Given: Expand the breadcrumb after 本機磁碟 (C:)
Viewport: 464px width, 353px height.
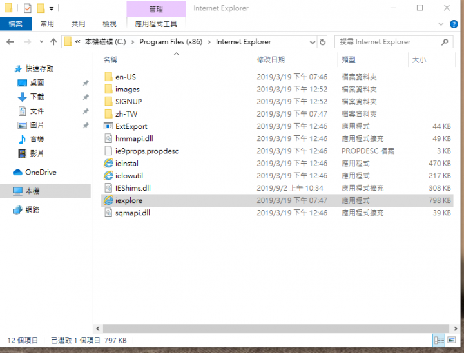Looking at the screenshot, I should [133, 42].
